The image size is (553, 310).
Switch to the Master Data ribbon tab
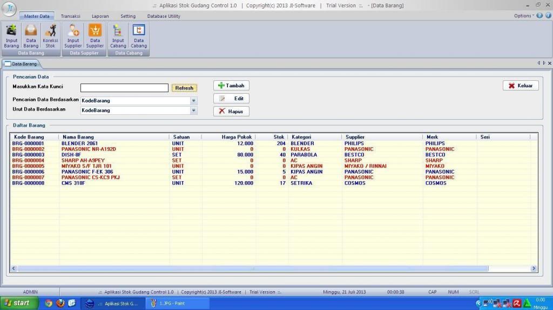tap(37, 16)
